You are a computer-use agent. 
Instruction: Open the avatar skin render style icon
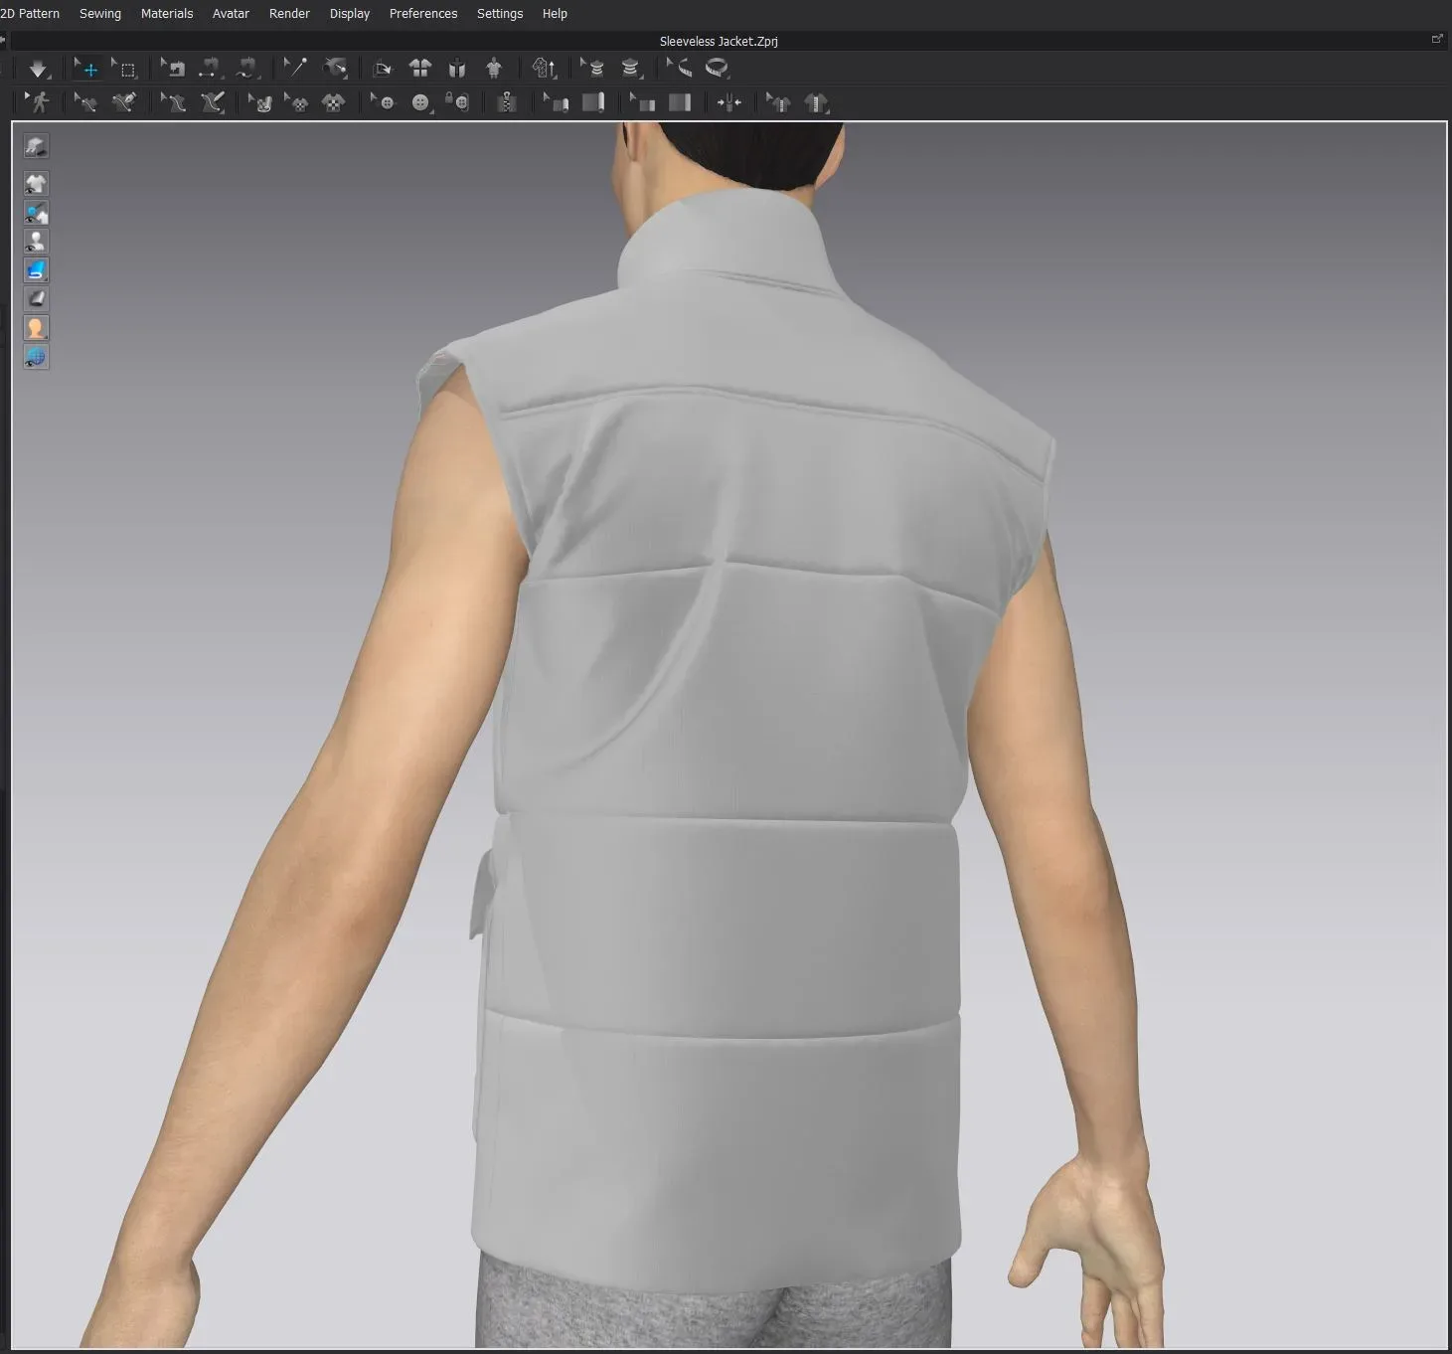click(x=36, y=327)
